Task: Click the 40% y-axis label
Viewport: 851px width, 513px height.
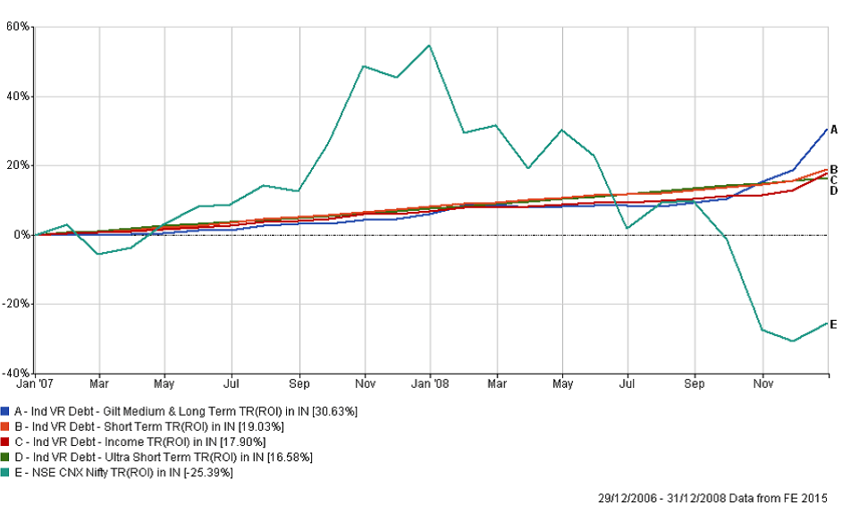Action: click(19, 97)
